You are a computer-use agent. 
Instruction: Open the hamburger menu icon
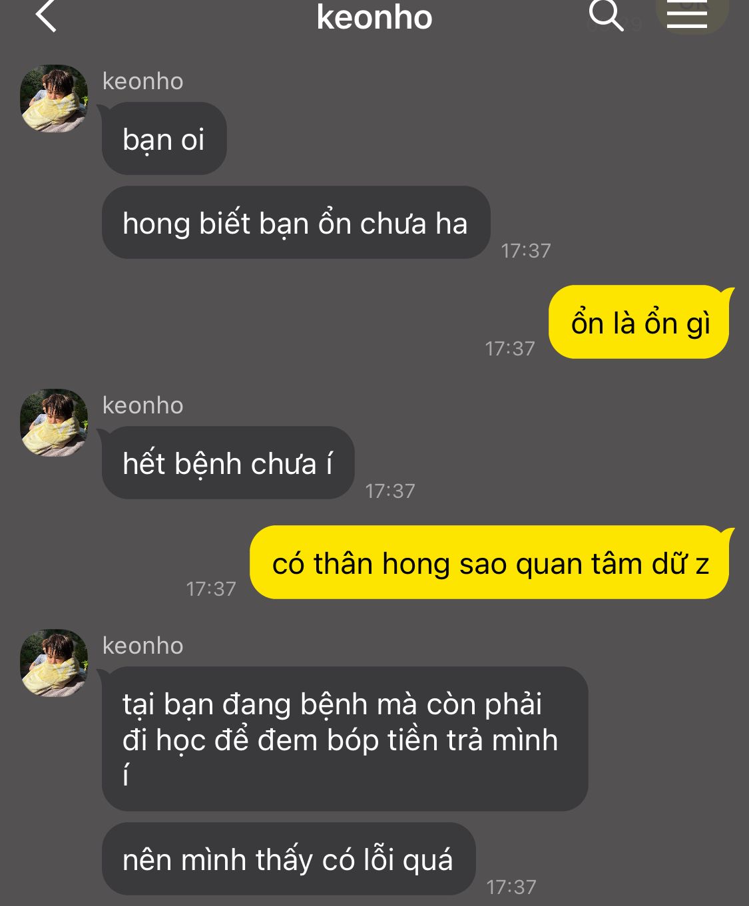point(686,15)
